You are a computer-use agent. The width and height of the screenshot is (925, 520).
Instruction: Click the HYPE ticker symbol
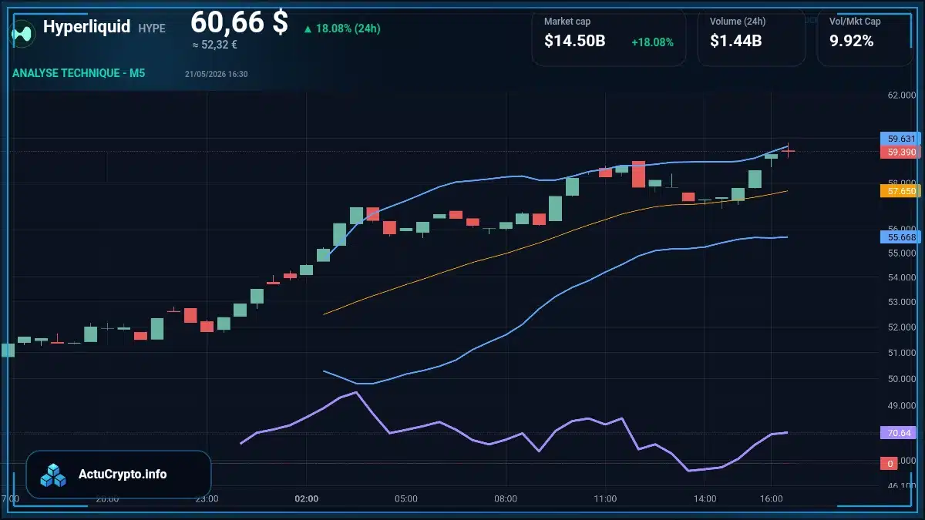tap(152, 29)
